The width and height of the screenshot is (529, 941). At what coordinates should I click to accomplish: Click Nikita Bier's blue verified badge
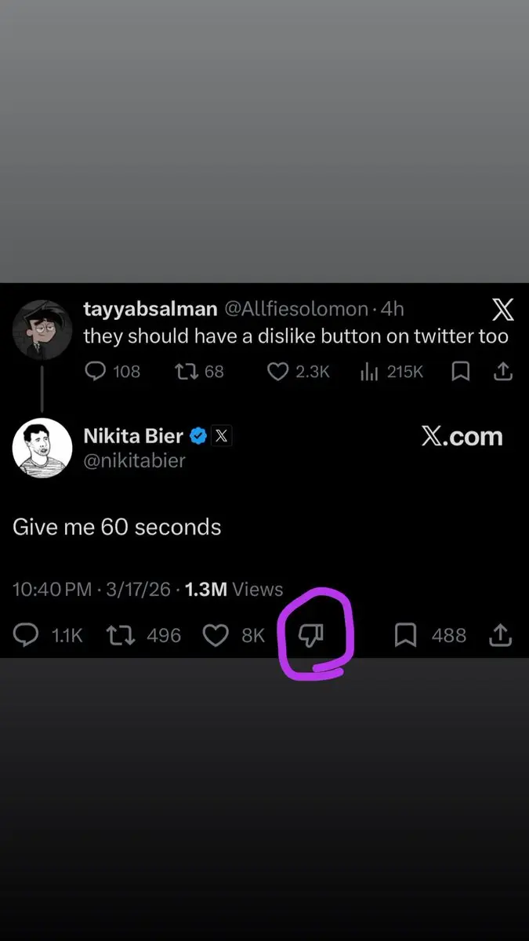point(199,436)
